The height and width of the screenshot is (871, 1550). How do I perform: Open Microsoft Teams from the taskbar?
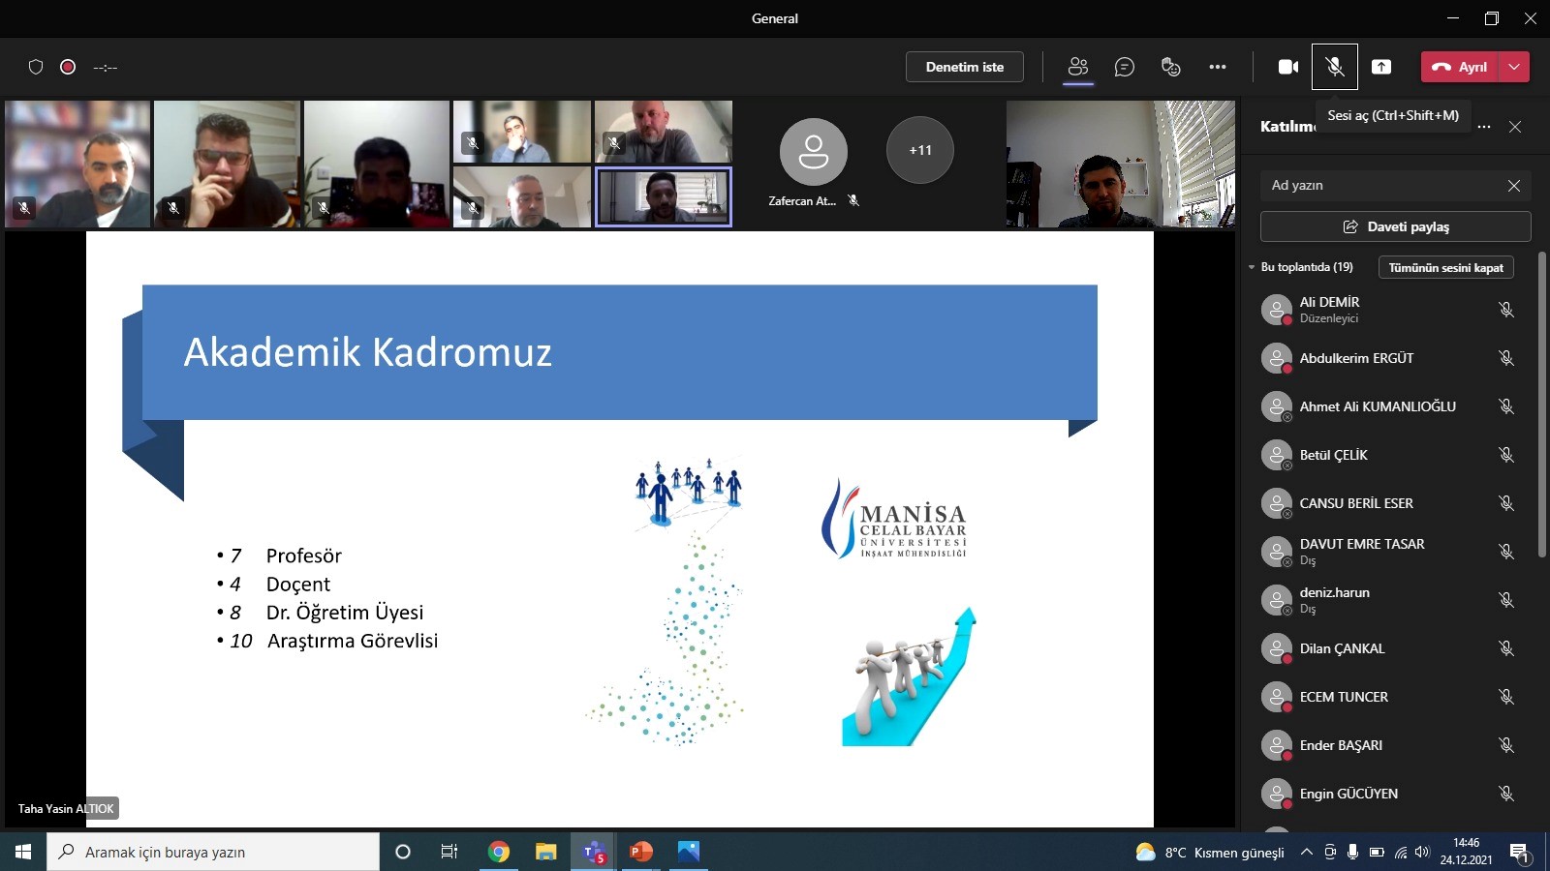click(x=593, y=852)
